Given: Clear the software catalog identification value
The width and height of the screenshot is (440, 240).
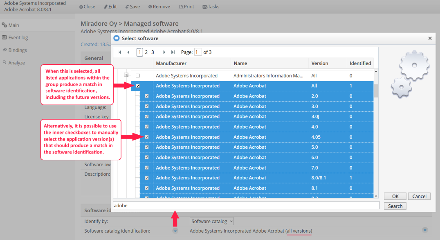Looking at the screenshot, I should point(425,230).
